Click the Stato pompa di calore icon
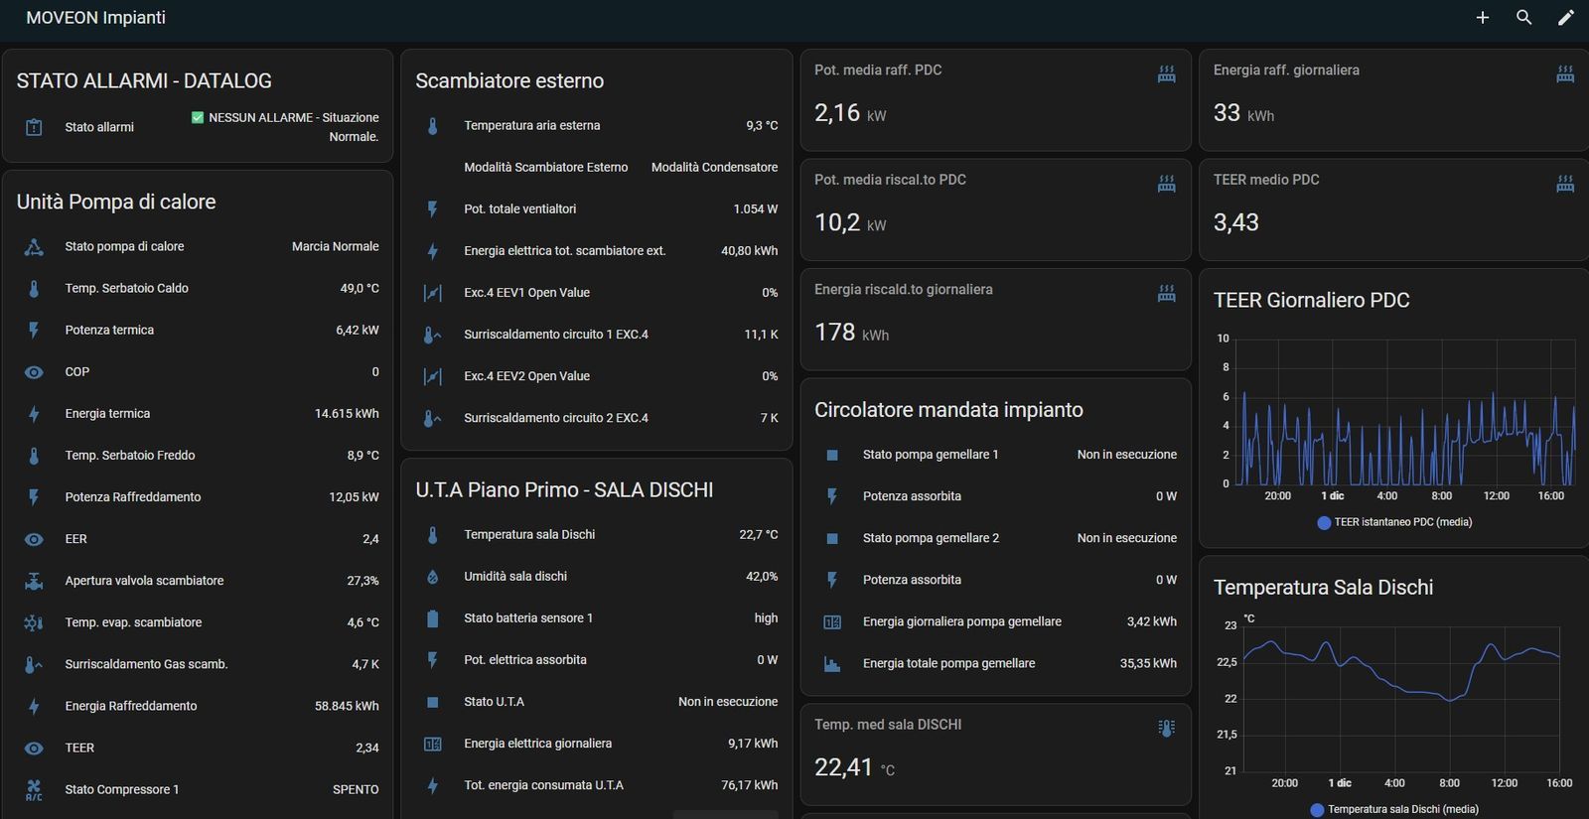Screen dimensions: 1589x819 [34, 247]
